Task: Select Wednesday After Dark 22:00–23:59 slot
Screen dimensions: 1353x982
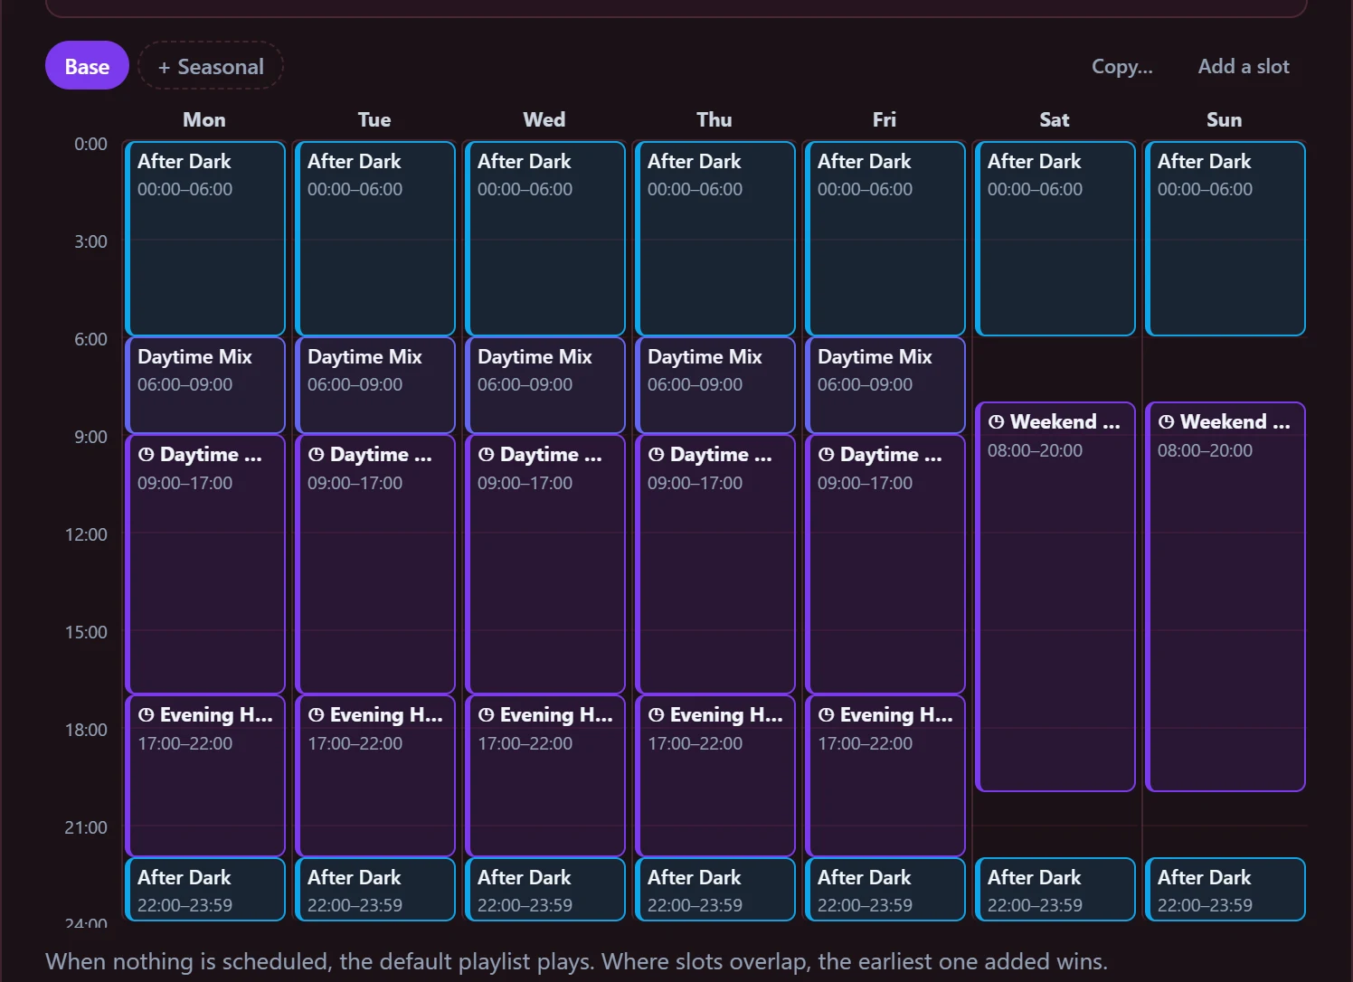Action: [545, 890]
